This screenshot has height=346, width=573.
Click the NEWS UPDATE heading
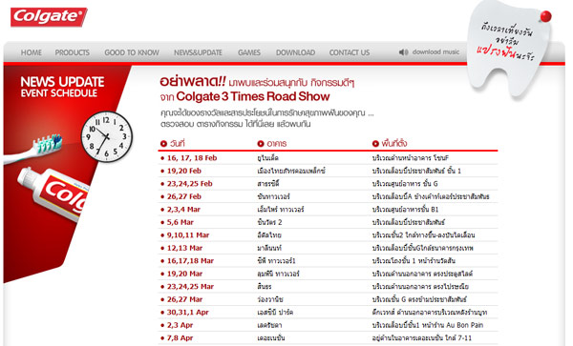tap(62, 82)
